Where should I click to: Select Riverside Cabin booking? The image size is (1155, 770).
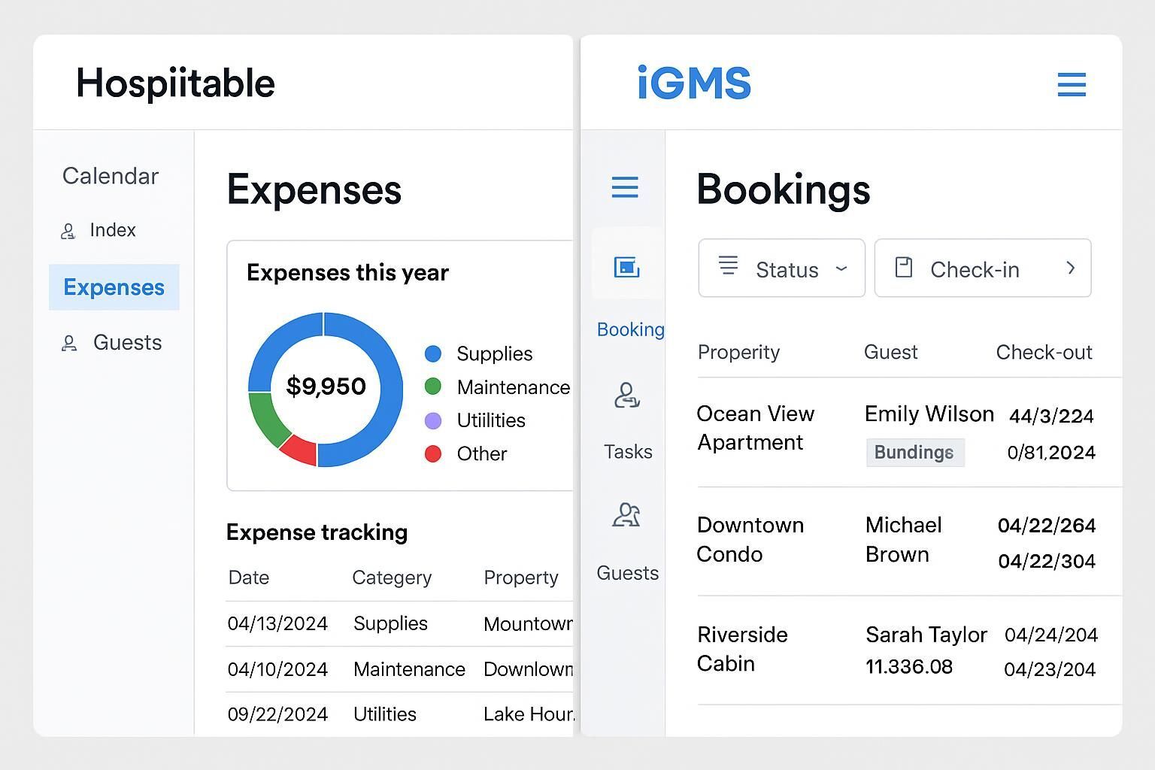742,649
